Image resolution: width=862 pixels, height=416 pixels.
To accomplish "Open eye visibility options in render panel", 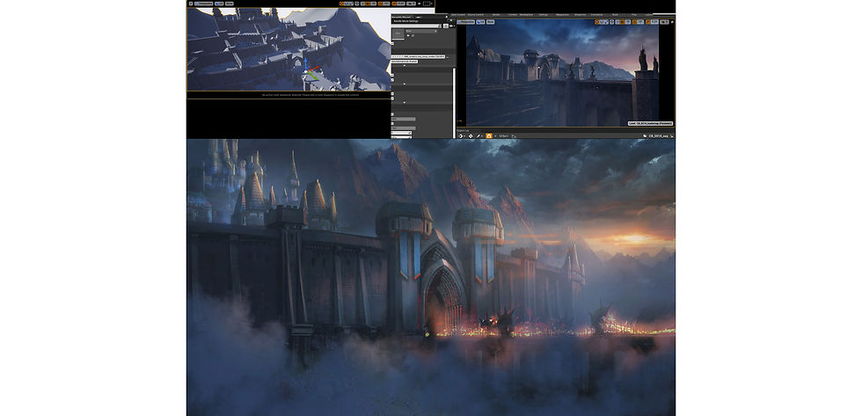I will tap(452, 26).
